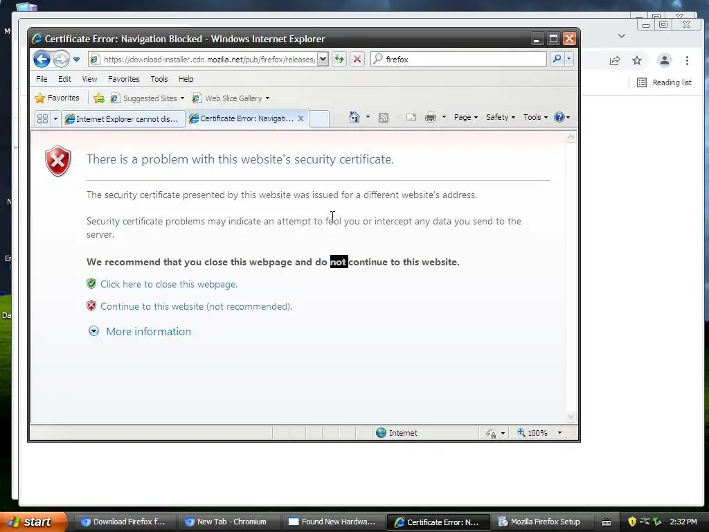
Task: Open Reading list in Chromium
Action: tap(664, 82)
